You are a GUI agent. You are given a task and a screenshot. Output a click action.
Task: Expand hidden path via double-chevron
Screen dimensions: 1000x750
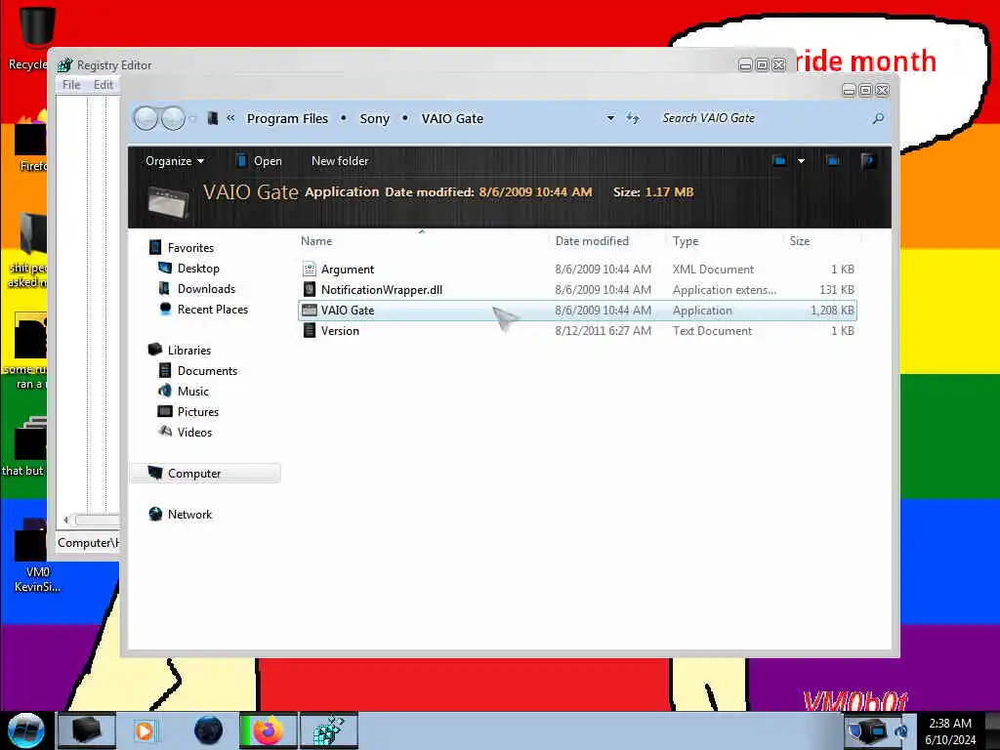(x=230, y=118)
